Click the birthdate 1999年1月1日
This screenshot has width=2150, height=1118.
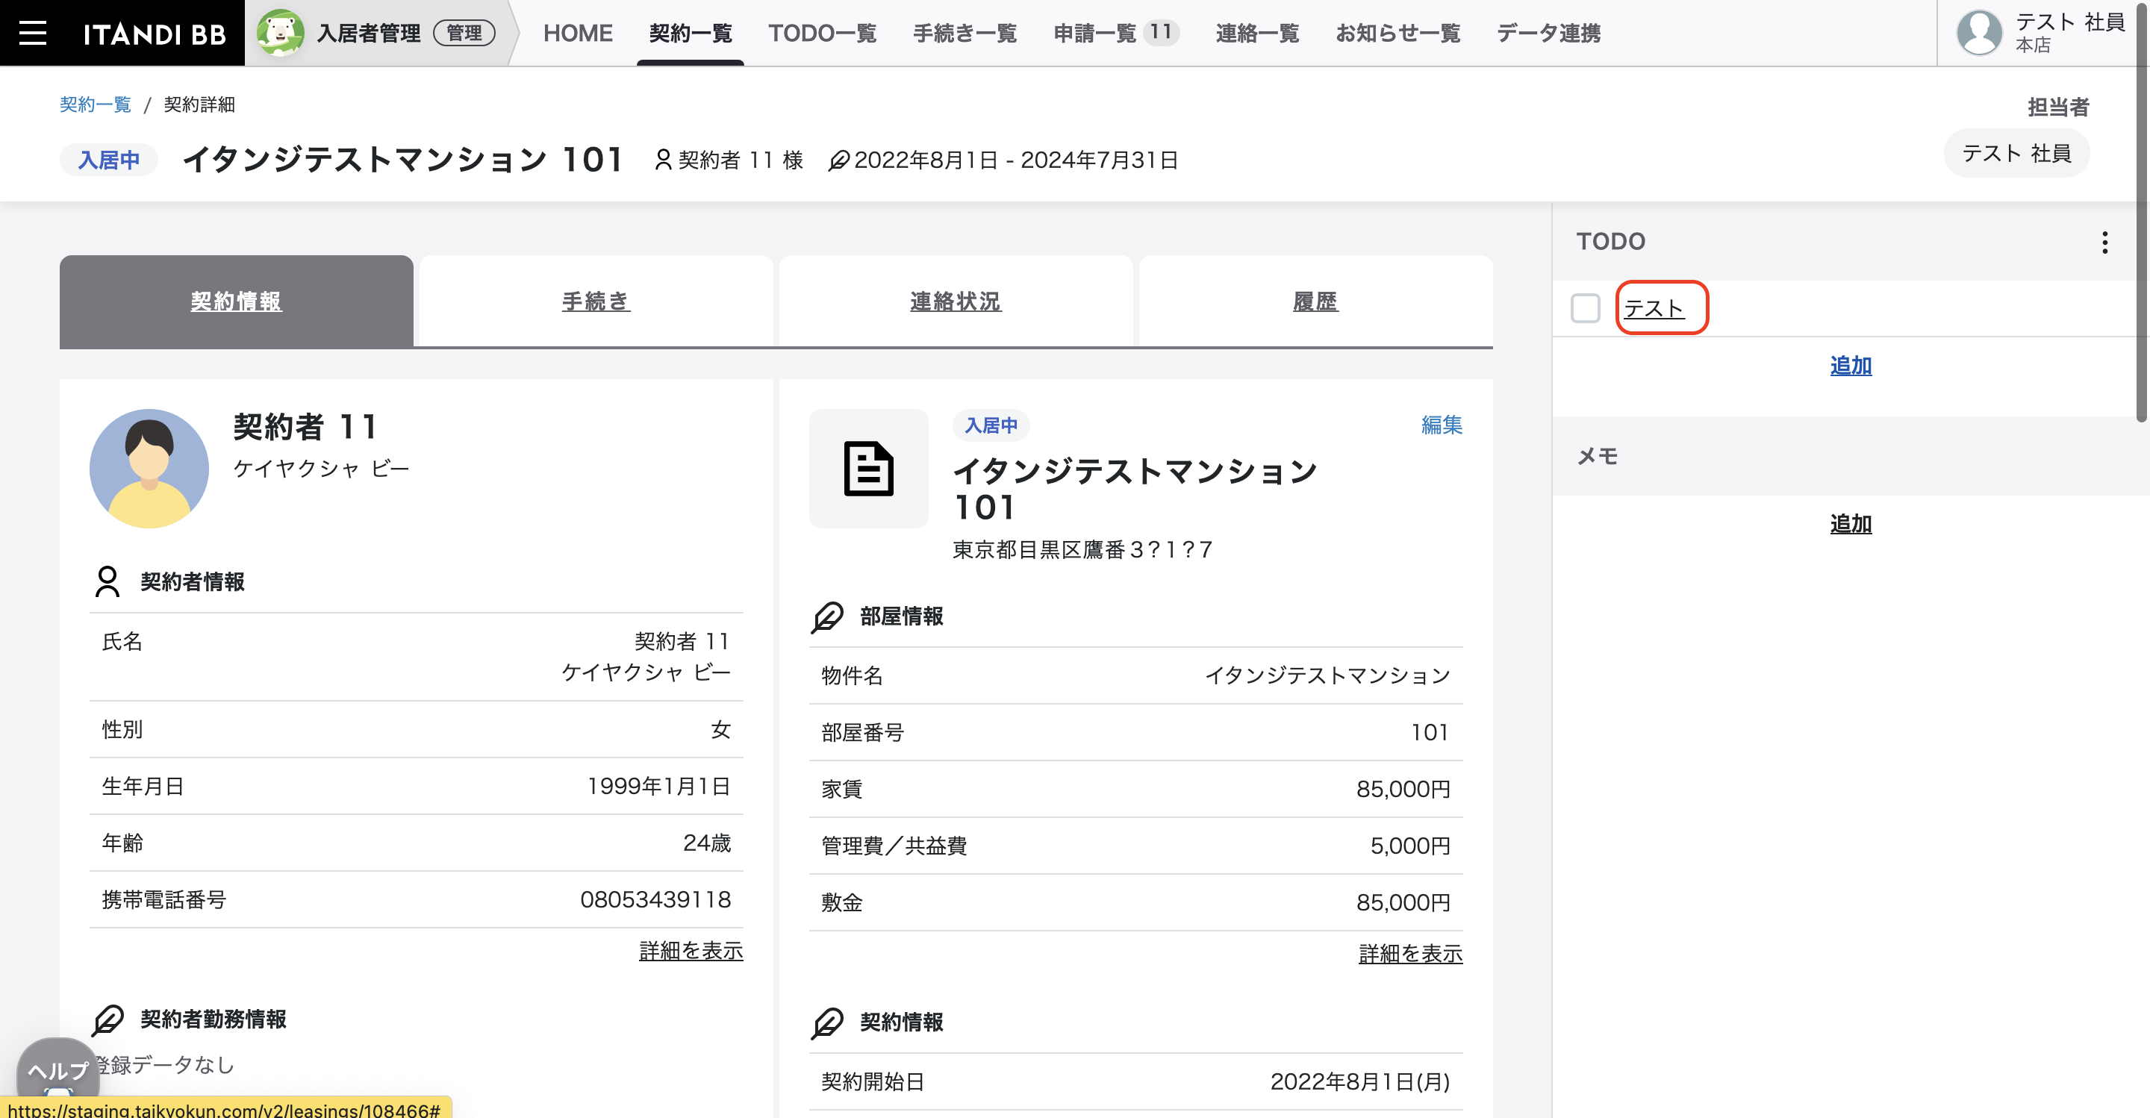(x=658, y=786)
